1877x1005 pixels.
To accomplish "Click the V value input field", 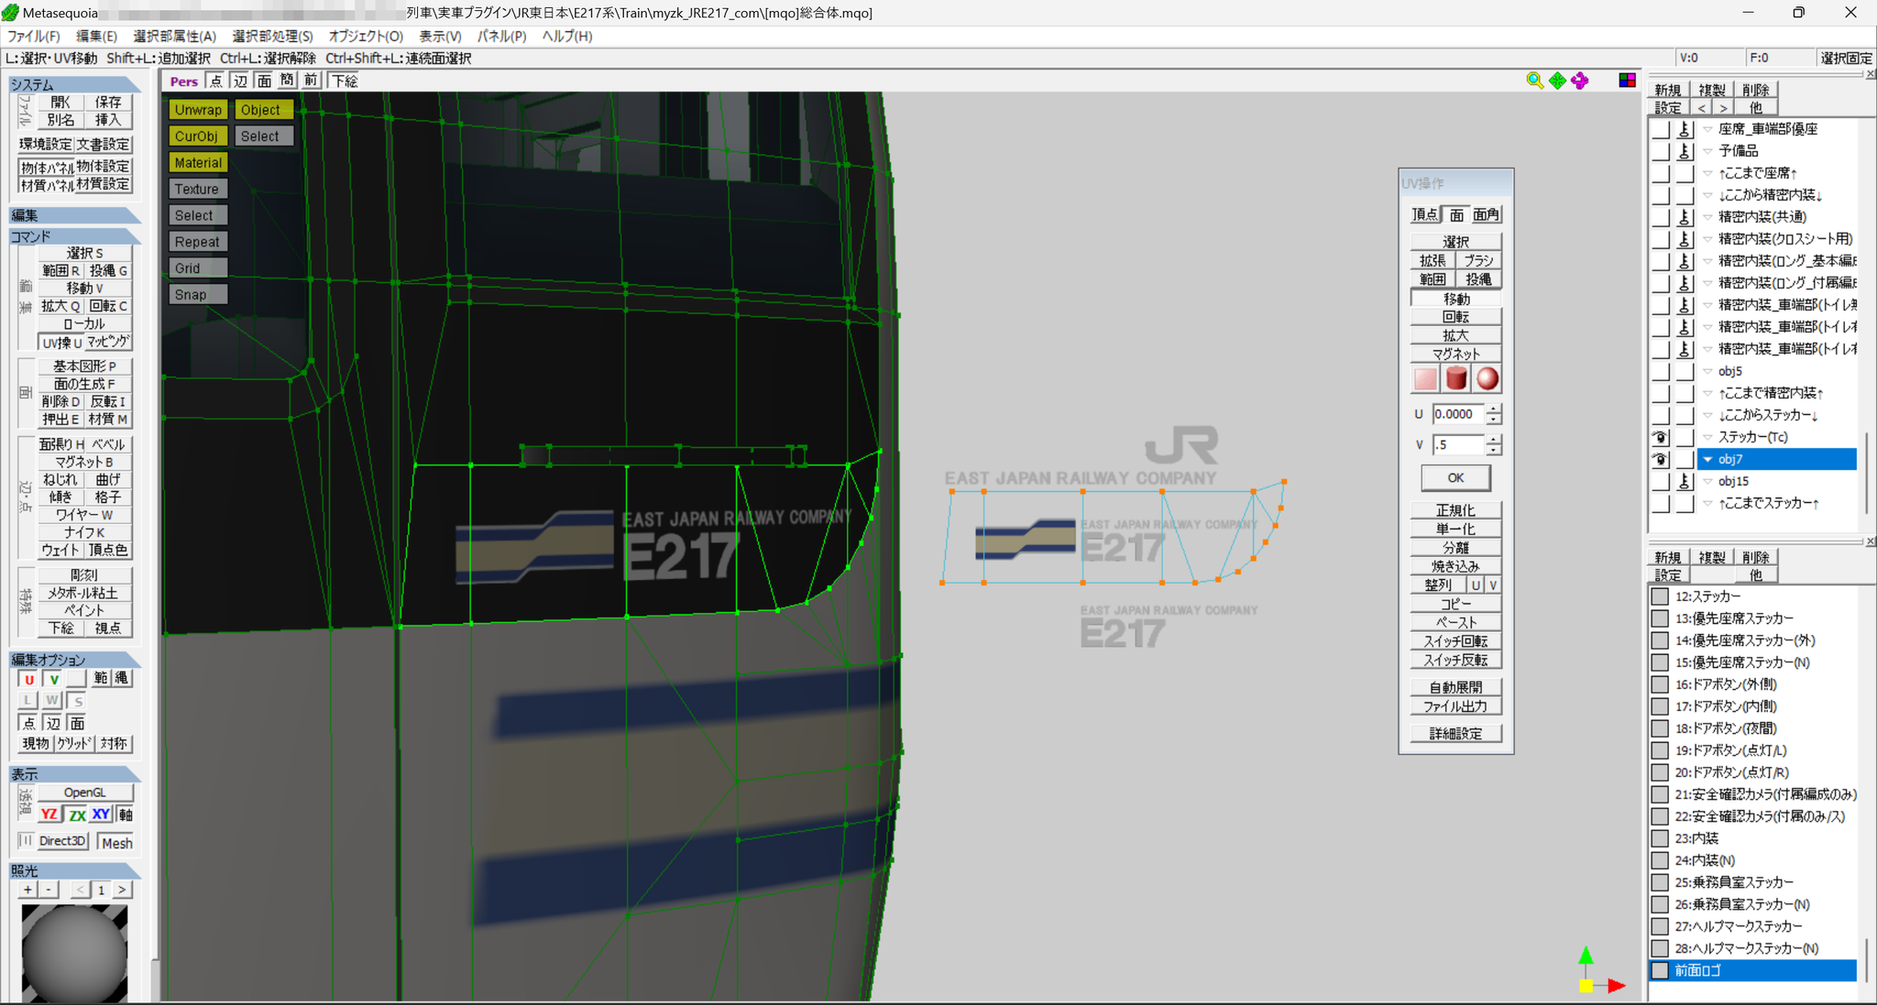I will 1457,444.
